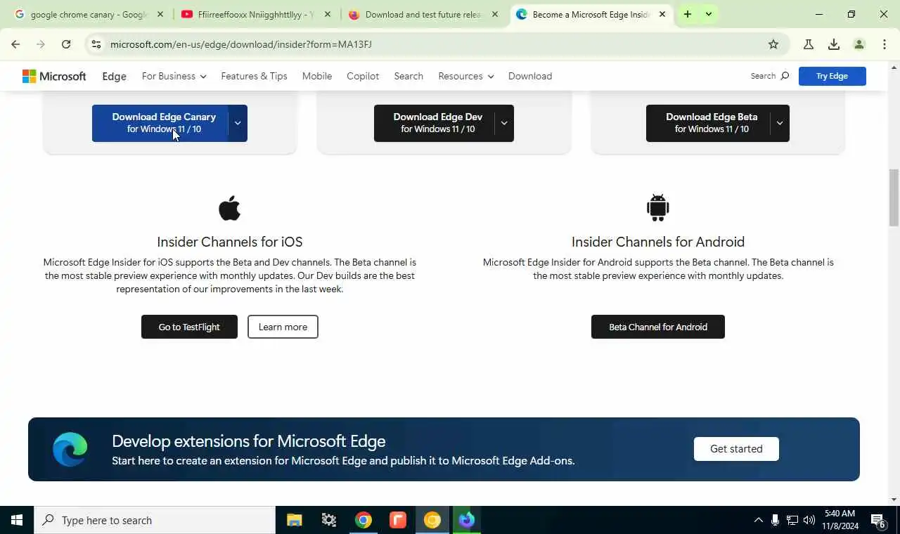Screen dimensions: 900x534
Task: Open the Chrome downloads icon
Action: (834, 44)
